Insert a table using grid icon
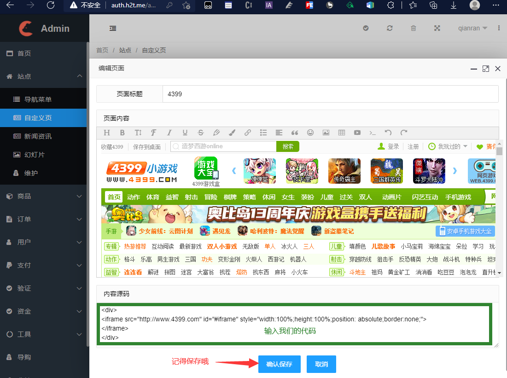 click(341, 133)
